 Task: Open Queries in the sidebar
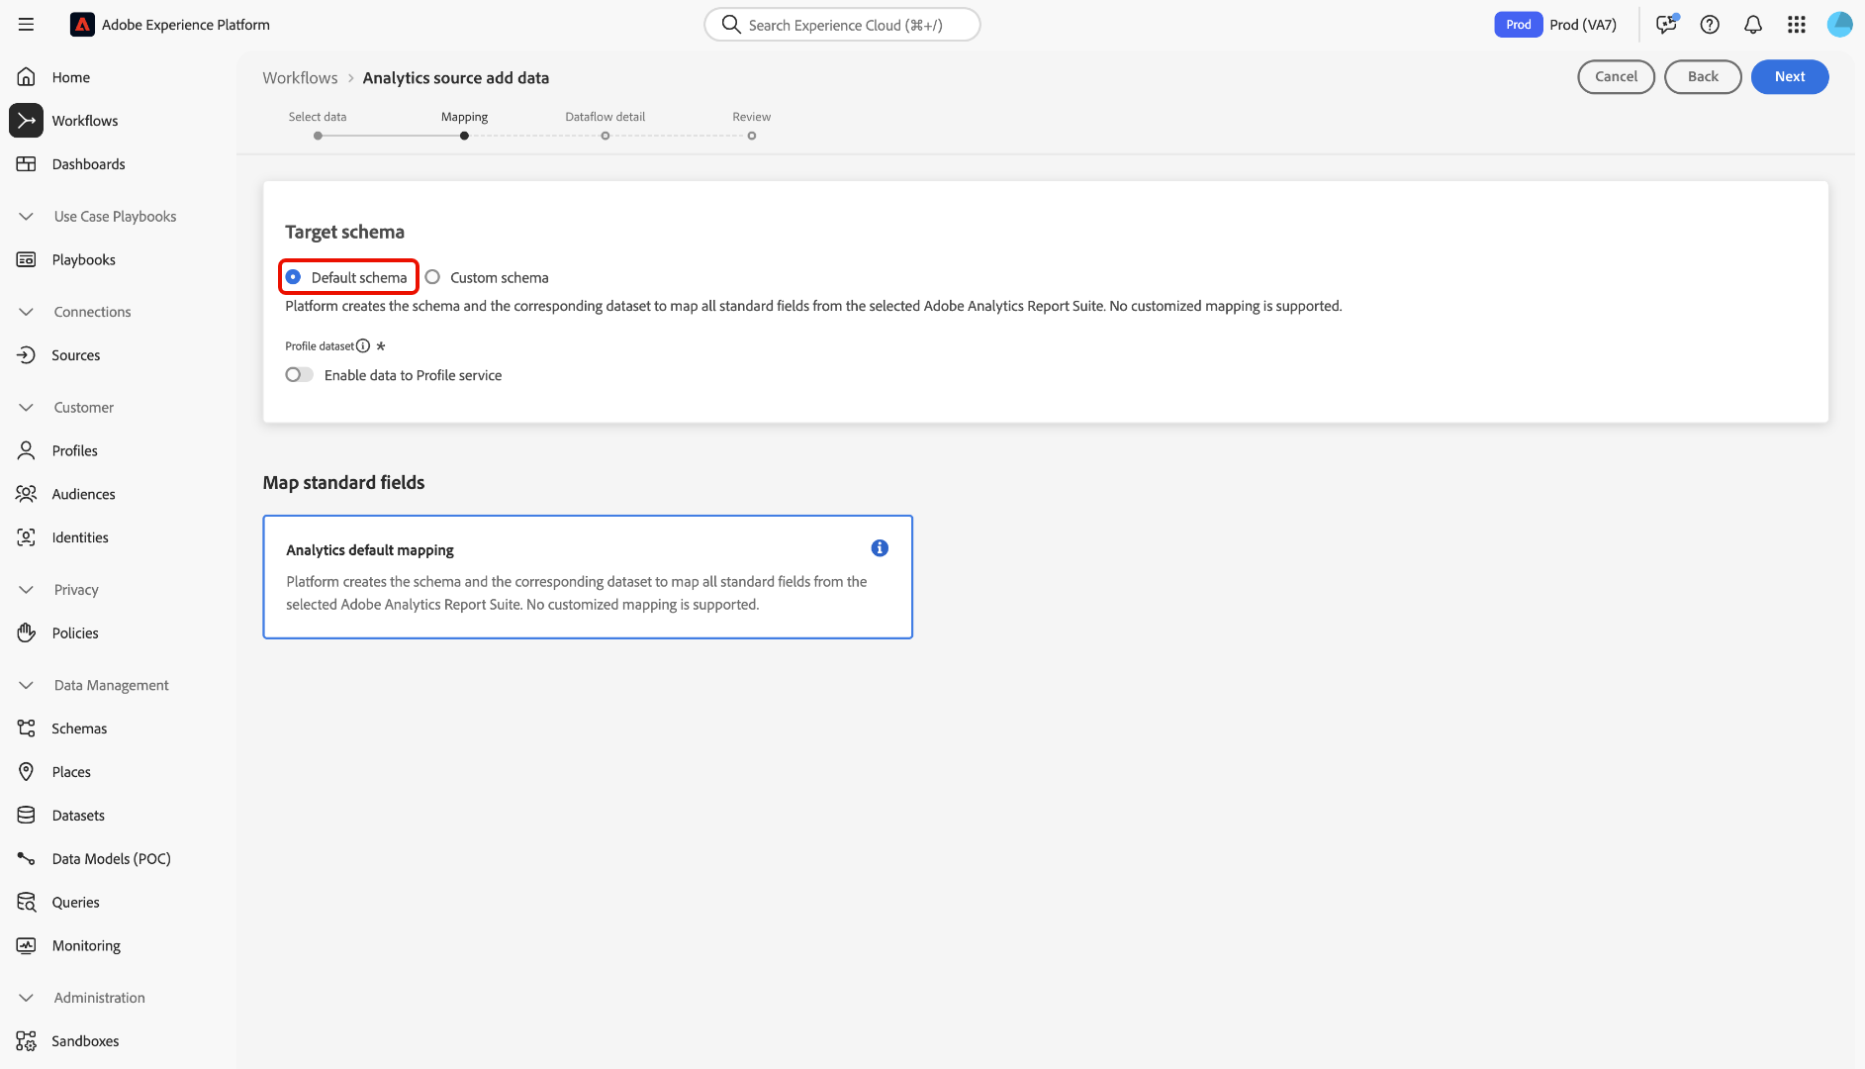coord(76,903)
